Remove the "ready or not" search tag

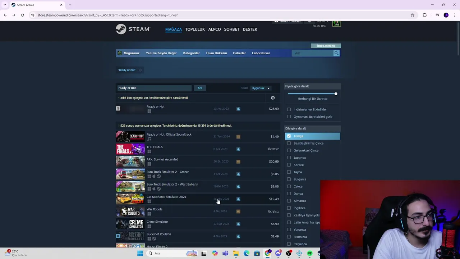pos(140,70)
